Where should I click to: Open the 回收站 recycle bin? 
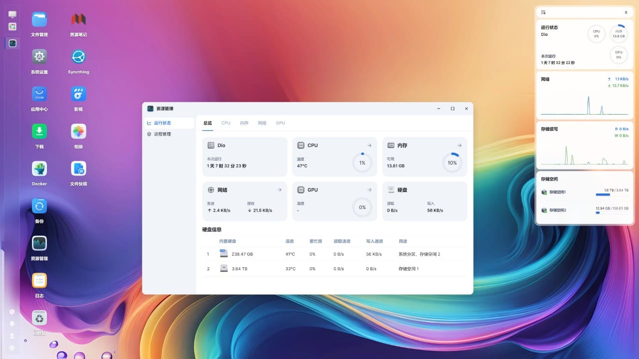(x=39, y=318)
